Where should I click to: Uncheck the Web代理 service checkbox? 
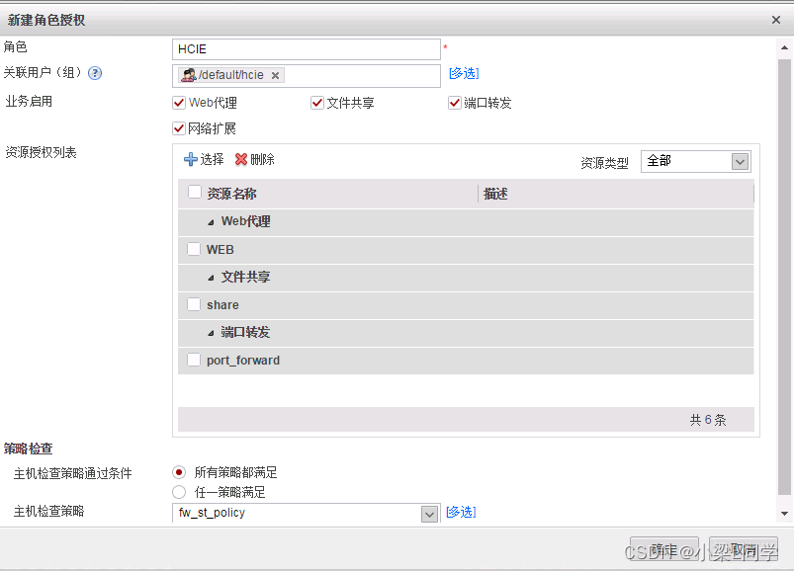pyautogui.click(x=179, y=103)
